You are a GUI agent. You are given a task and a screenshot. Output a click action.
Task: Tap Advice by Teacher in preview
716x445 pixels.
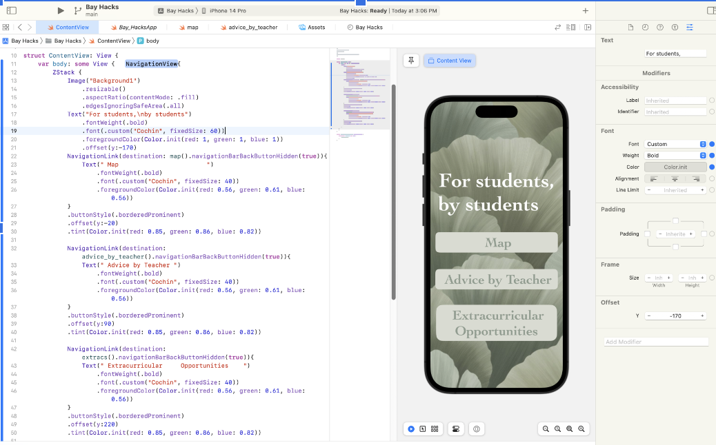click(x=497, y=280)
